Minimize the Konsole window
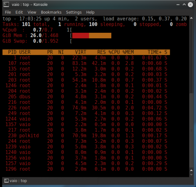Screen dimensions: 196x187 click(178, 5)
